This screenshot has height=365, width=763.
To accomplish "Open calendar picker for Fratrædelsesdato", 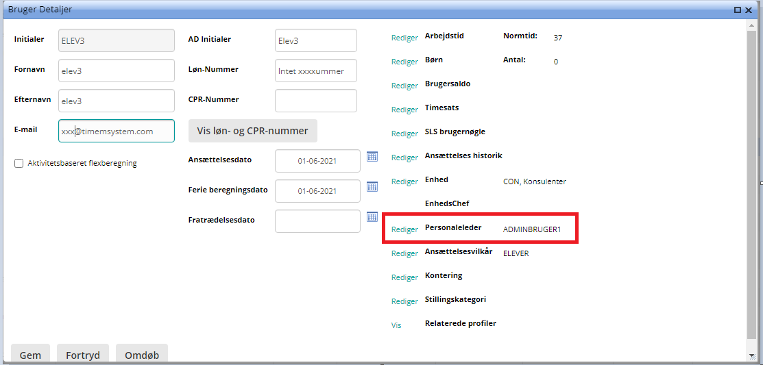I will pos(372,217).
